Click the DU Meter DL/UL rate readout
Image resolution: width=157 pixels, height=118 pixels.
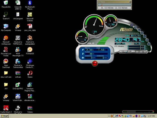tap(114, 8)
